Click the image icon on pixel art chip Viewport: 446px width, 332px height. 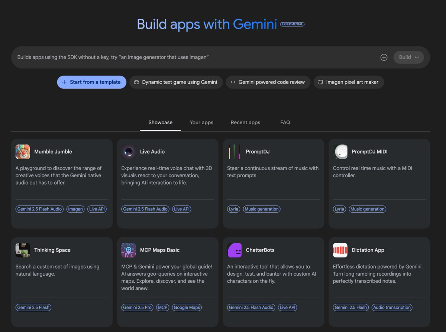click(x=321, y=82)
